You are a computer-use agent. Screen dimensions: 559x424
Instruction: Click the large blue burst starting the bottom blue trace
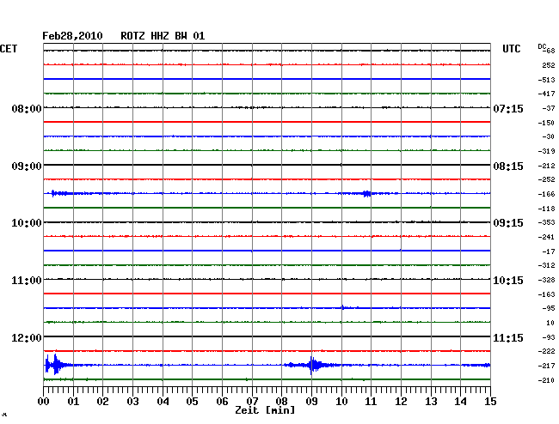(55, 365)
